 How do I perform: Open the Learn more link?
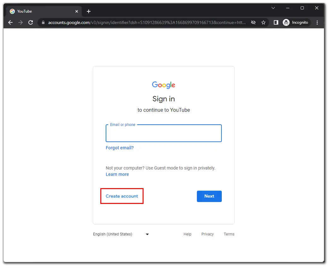[117, 174]
